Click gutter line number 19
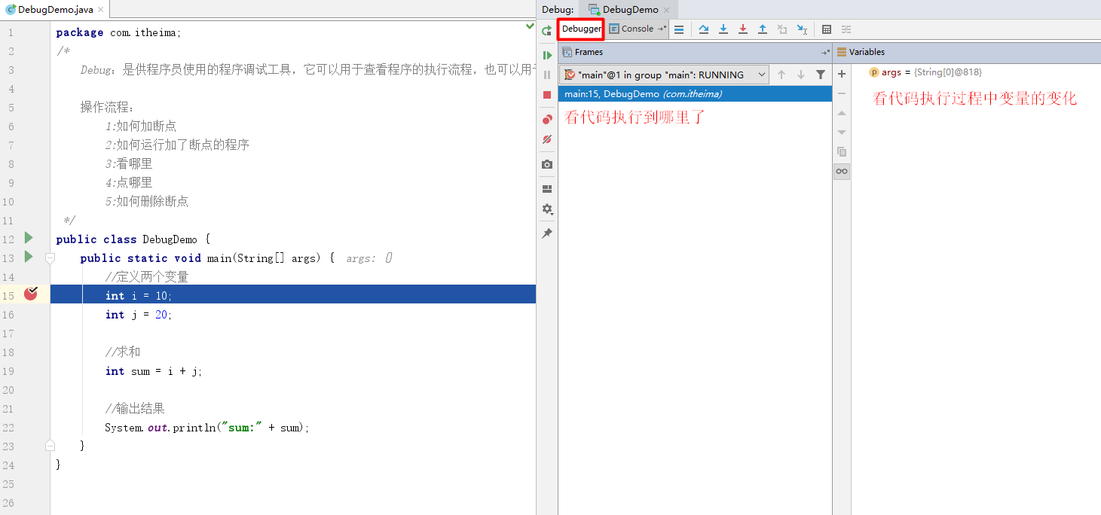Screen dimensions: 1101x515 coord(8,371)
